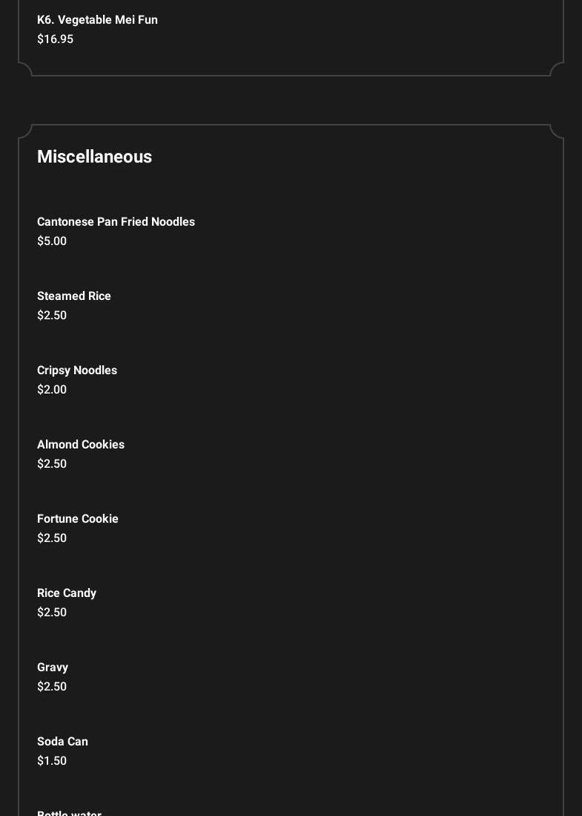582x816 pixels.
Task: Click the price listed under Steamed Rice
Action: click(x=52, y=316)
